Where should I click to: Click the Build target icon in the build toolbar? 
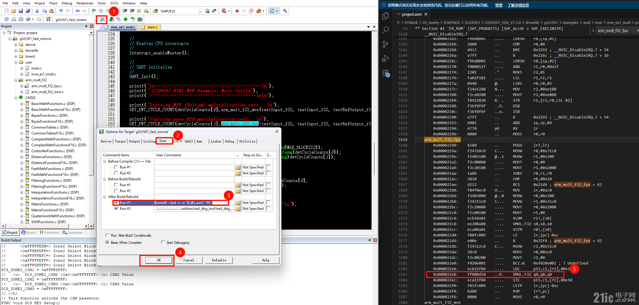pos(14,19)
